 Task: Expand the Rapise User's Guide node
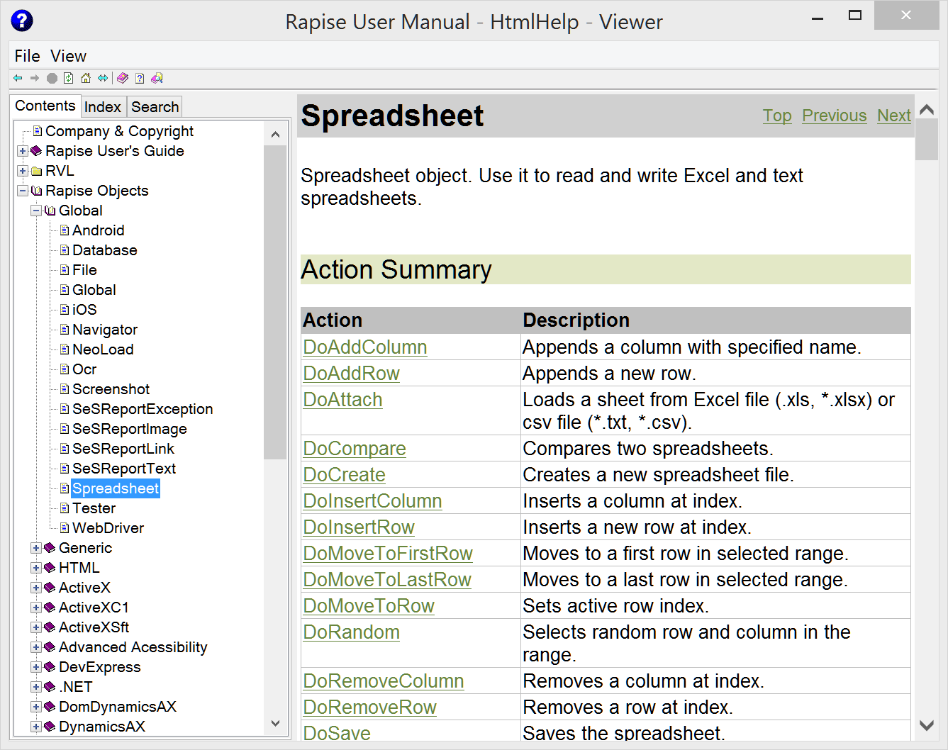pos(23,151)
